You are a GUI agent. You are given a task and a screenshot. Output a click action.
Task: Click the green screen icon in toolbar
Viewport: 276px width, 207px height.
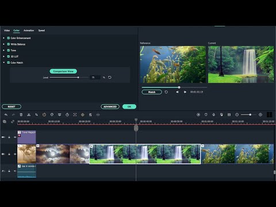(60, 114)
